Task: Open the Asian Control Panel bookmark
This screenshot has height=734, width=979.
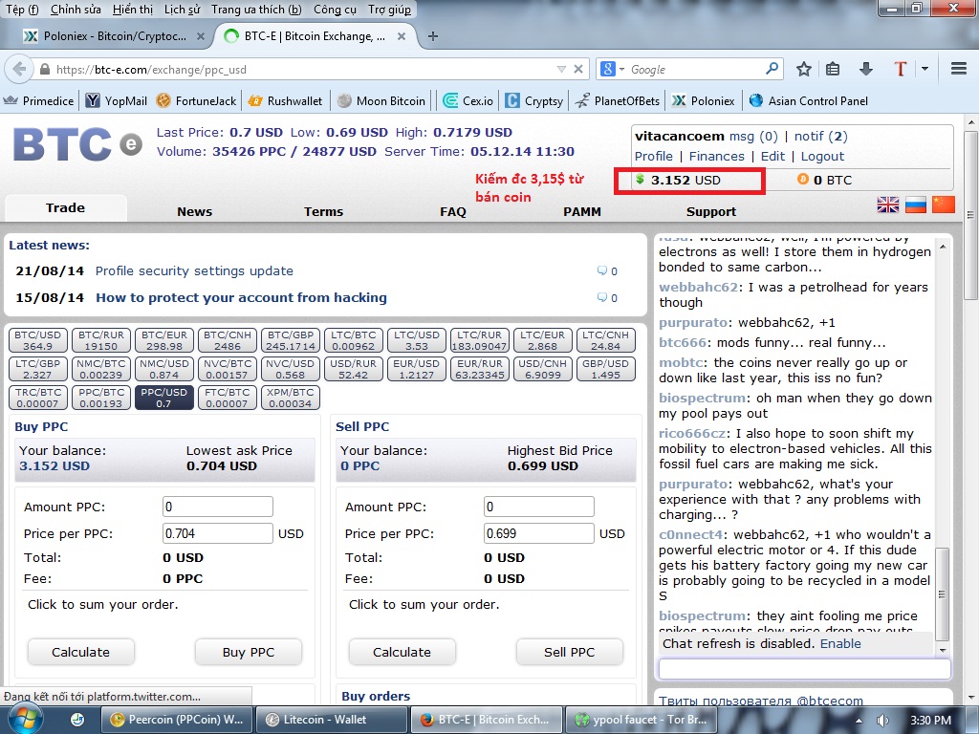Action: (809, 101)
